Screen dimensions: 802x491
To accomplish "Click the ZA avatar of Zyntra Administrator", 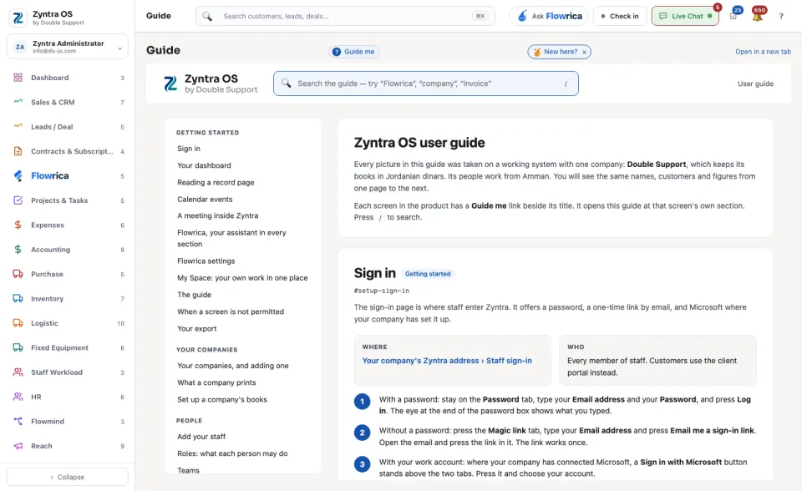I will click(20, 47).
